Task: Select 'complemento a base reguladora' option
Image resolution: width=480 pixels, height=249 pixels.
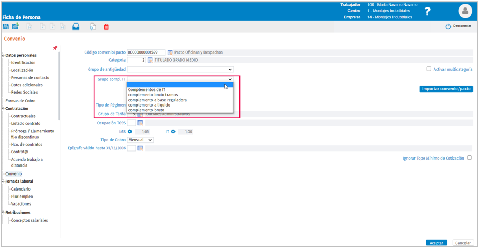Action: click(x=157, y=100)
